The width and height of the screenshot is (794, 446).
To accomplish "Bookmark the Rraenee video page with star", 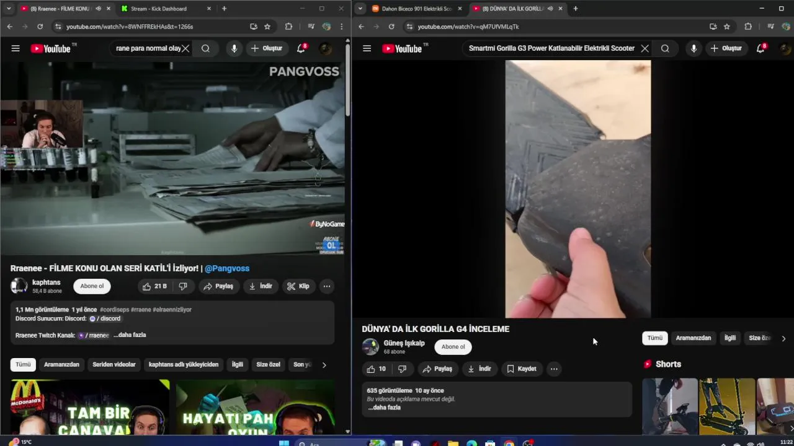I will [267, 27].
